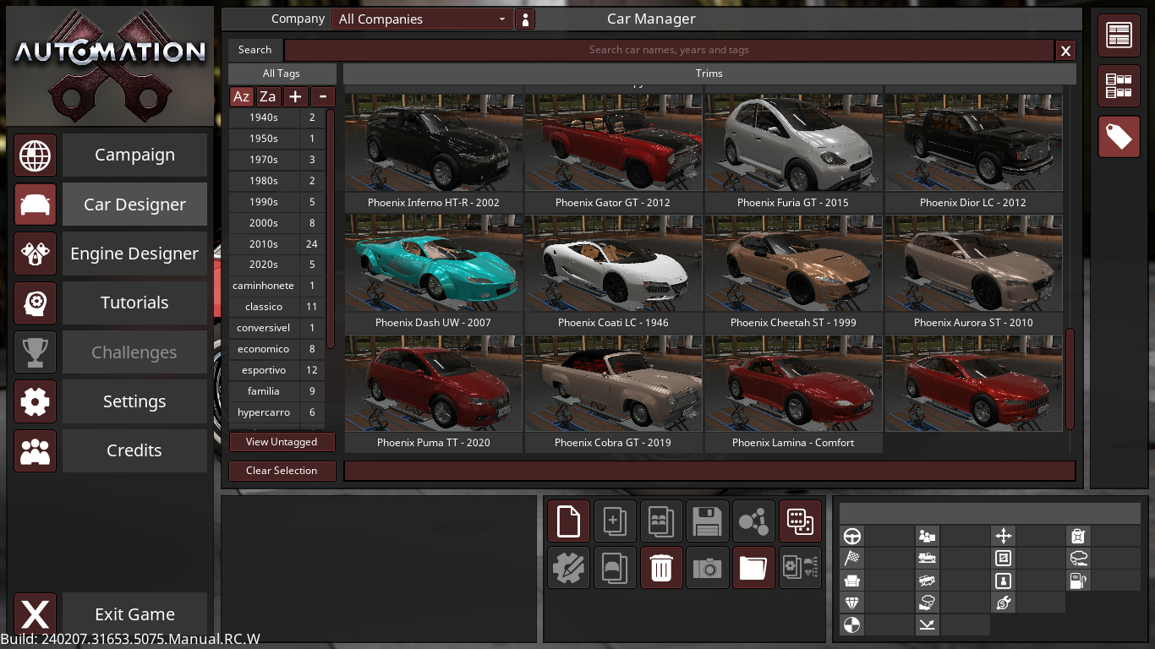The image size is (1155, 649).
Task: Click the wrench service cost stat icon
Action: coord(1003,603)
